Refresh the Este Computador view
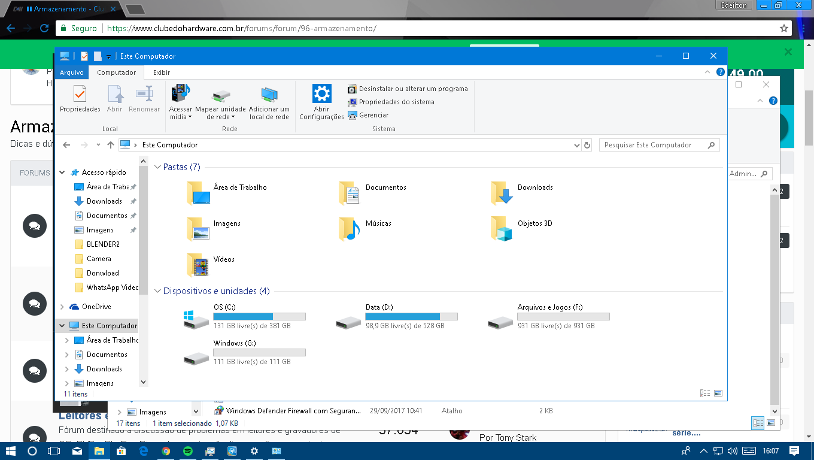This screenshot has height=460, width=814. tap(587, 145)
